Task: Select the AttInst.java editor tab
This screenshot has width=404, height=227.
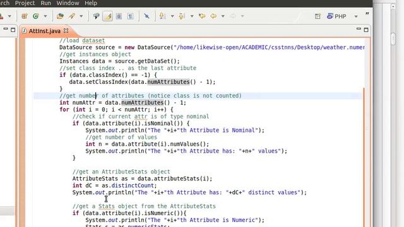Action: 44,31
